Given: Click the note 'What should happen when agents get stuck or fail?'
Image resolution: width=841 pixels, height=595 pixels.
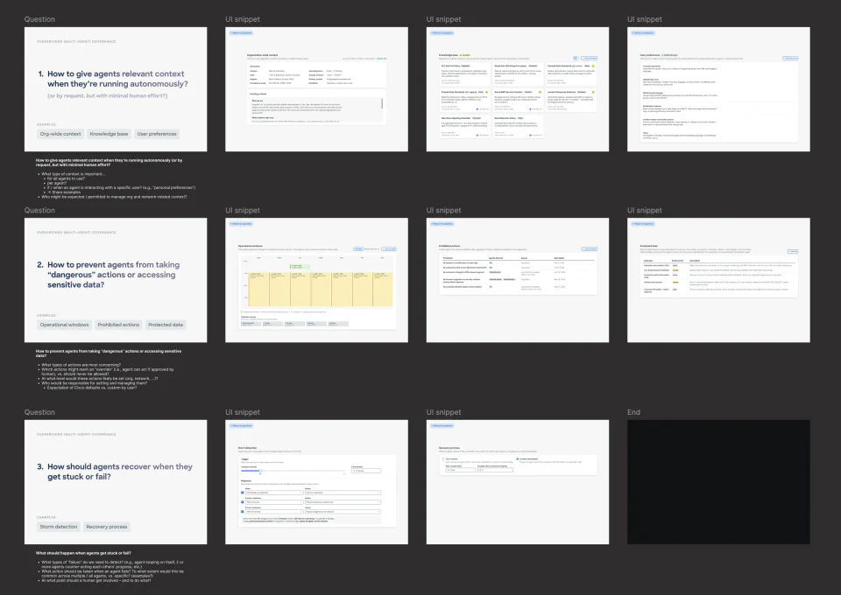Looking at the screenshot, I should tap(83, 553).
